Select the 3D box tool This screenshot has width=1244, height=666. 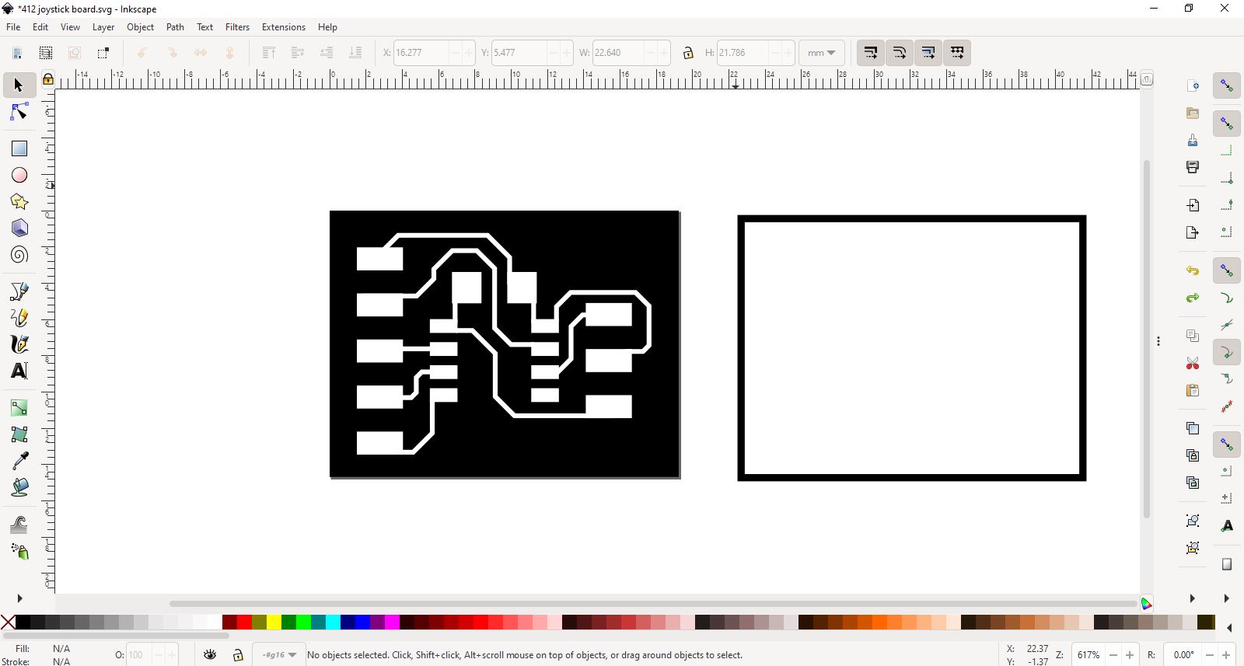(19, 228)
